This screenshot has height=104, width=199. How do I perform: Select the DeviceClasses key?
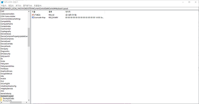coord(6,34)
